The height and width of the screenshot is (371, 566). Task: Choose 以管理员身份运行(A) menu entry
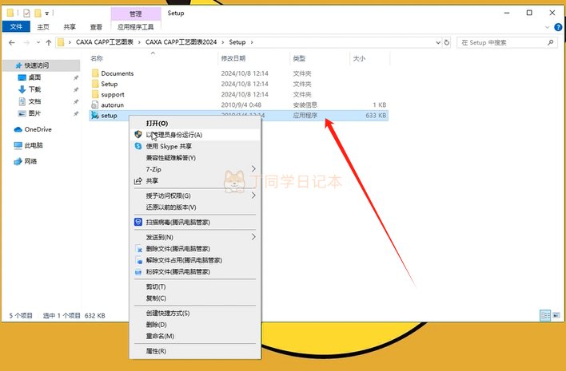coord(195,135)
